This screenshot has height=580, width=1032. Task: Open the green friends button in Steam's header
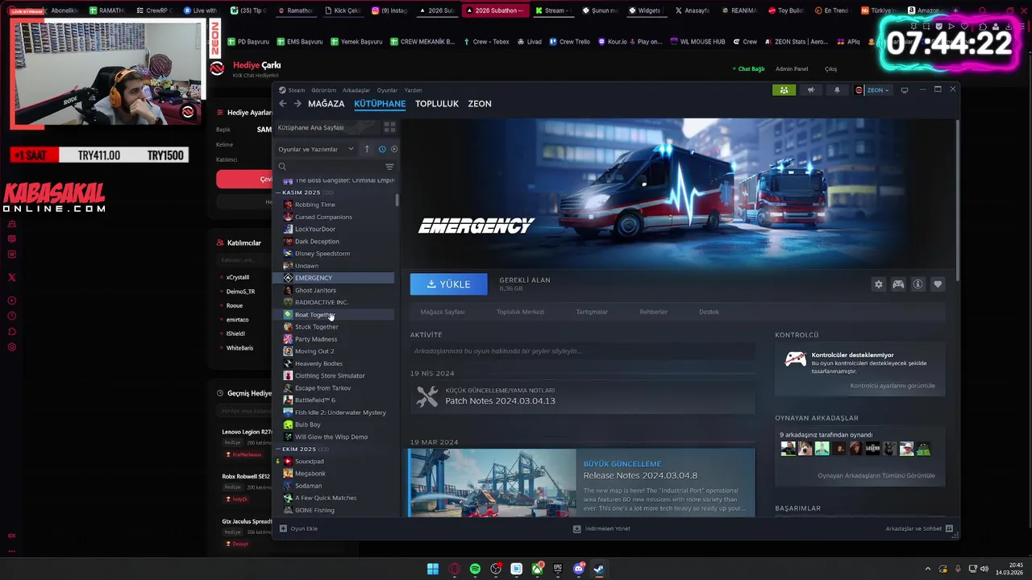point(784,90)
